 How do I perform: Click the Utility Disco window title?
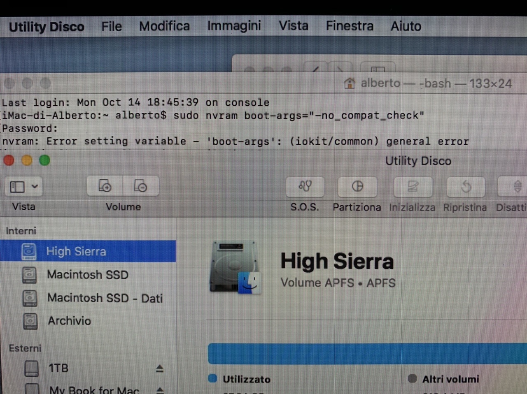point(418,161)
